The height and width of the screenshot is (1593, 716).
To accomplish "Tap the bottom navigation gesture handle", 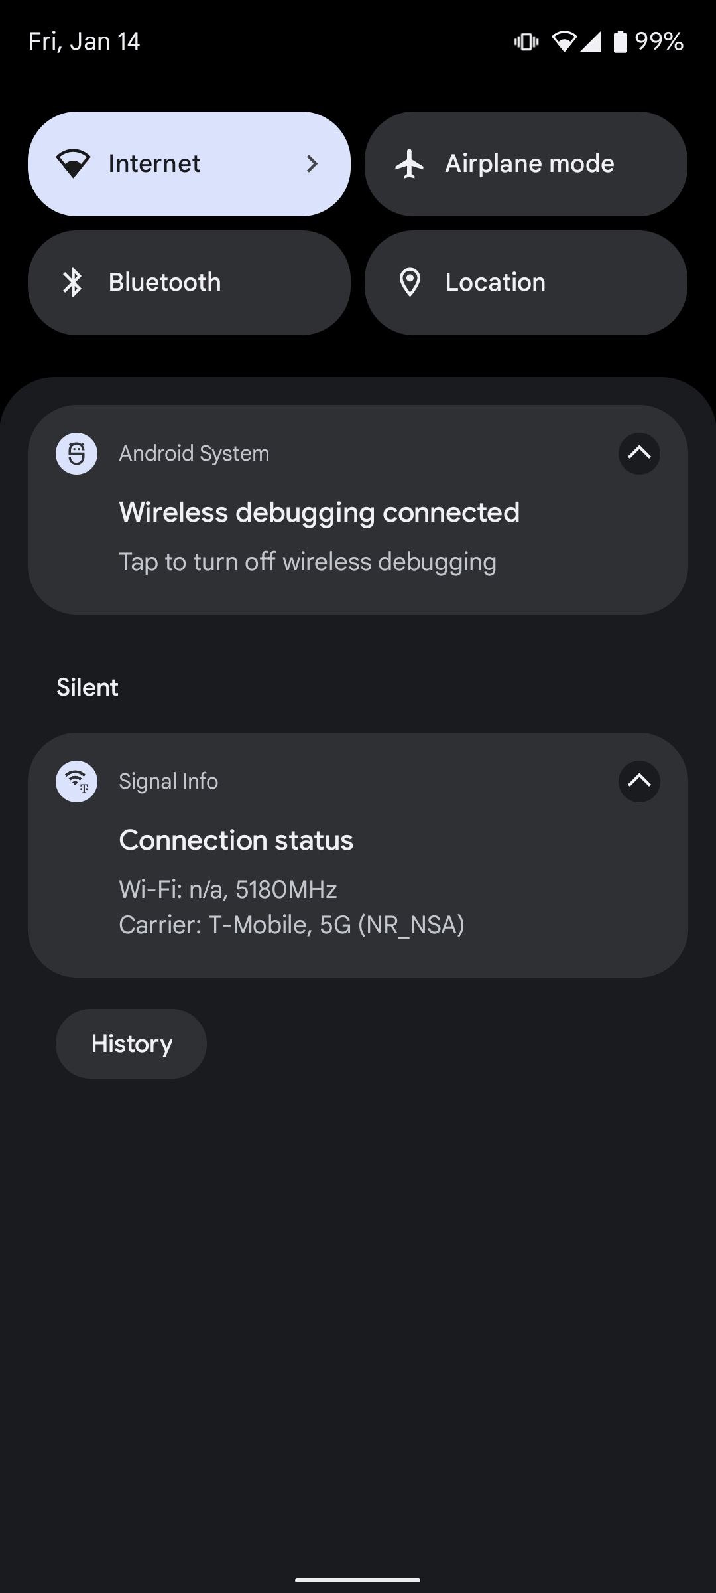I will click(x=358, y=1580).
